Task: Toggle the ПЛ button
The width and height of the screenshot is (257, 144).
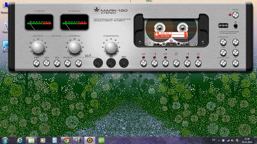Action: [36, 63]
